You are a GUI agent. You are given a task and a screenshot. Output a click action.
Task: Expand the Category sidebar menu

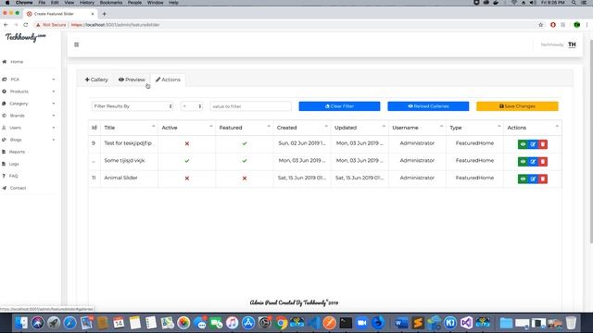tap(29, 104)
